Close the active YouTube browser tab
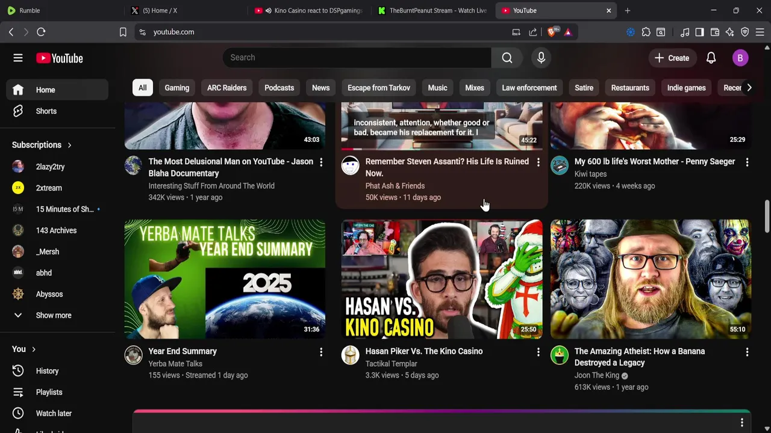The image size is (771, 433). click(x=608, y=10)
